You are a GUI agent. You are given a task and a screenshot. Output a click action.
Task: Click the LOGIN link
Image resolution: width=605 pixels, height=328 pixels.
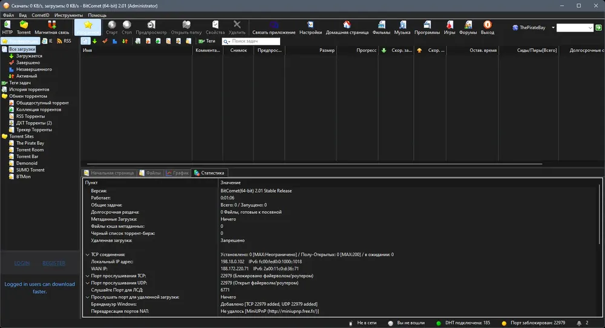pyautogui.click(x=22, y=263)
